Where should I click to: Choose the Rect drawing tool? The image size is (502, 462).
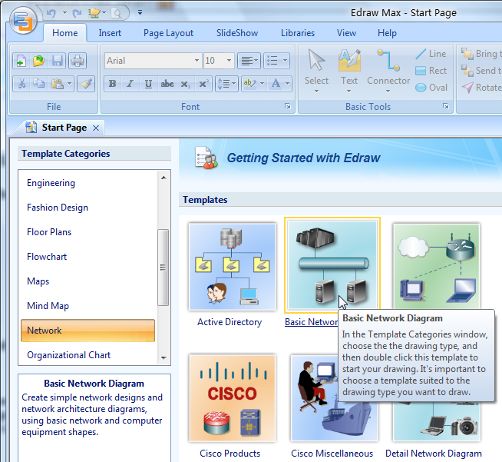[431, 71]
